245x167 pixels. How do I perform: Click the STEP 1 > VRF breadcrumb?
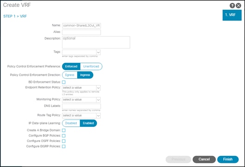(x=15, y=16)
